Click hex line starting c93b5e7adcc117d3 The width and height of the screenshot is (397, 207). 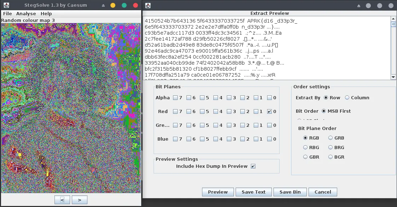pyautogui.click(x=213, y=33)
